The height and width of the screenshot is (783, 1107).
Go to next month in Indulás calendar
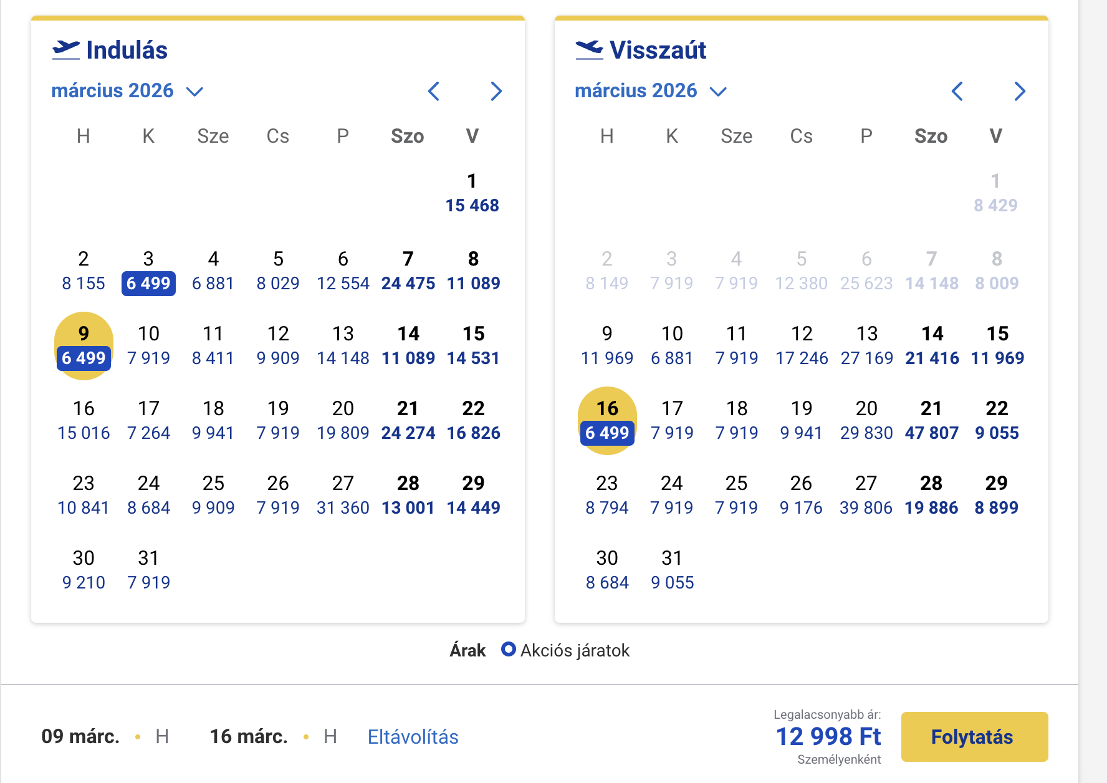point(496,92)
